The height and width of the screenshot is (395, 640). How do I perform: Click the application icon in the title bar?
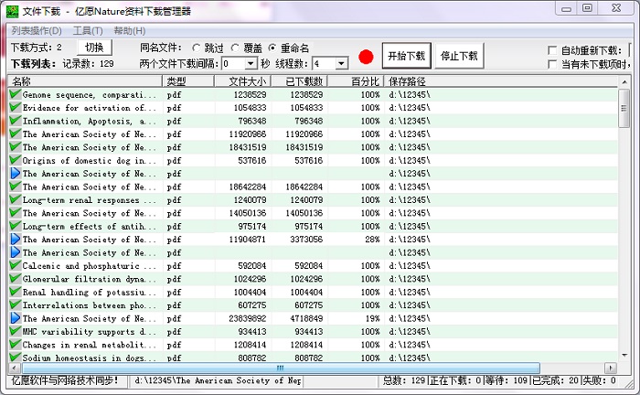(12, 11)
